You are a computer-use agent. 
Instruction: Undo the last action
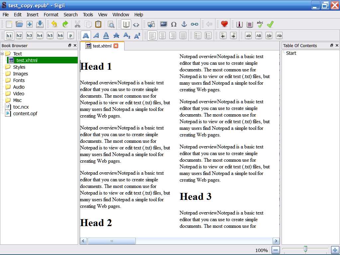click(54, 24)
